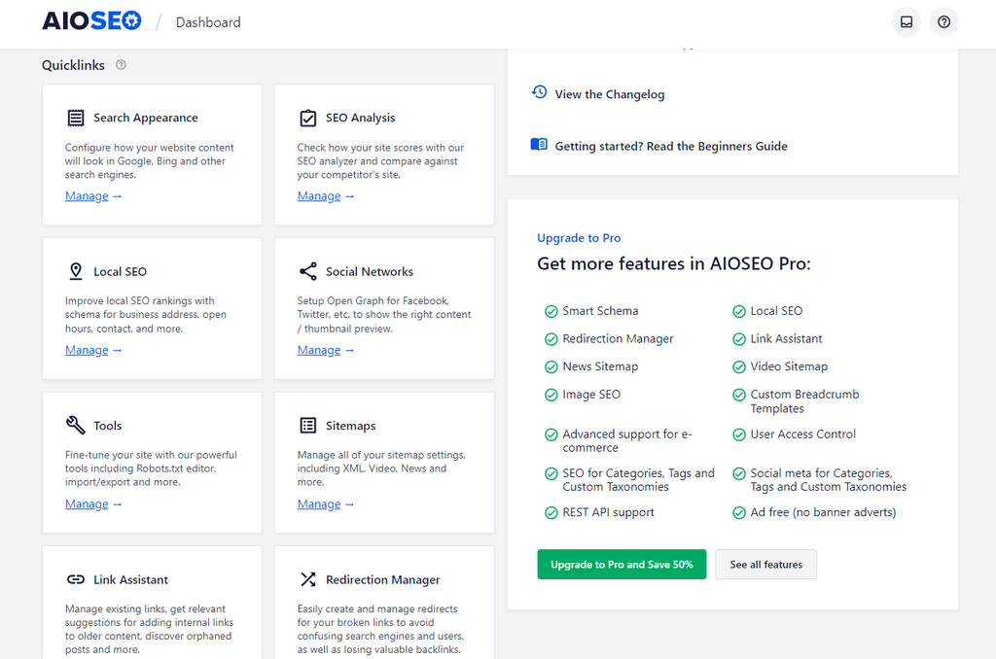
Task: Click Get more features in AIOSEO Pro heading
Action: 674,263
